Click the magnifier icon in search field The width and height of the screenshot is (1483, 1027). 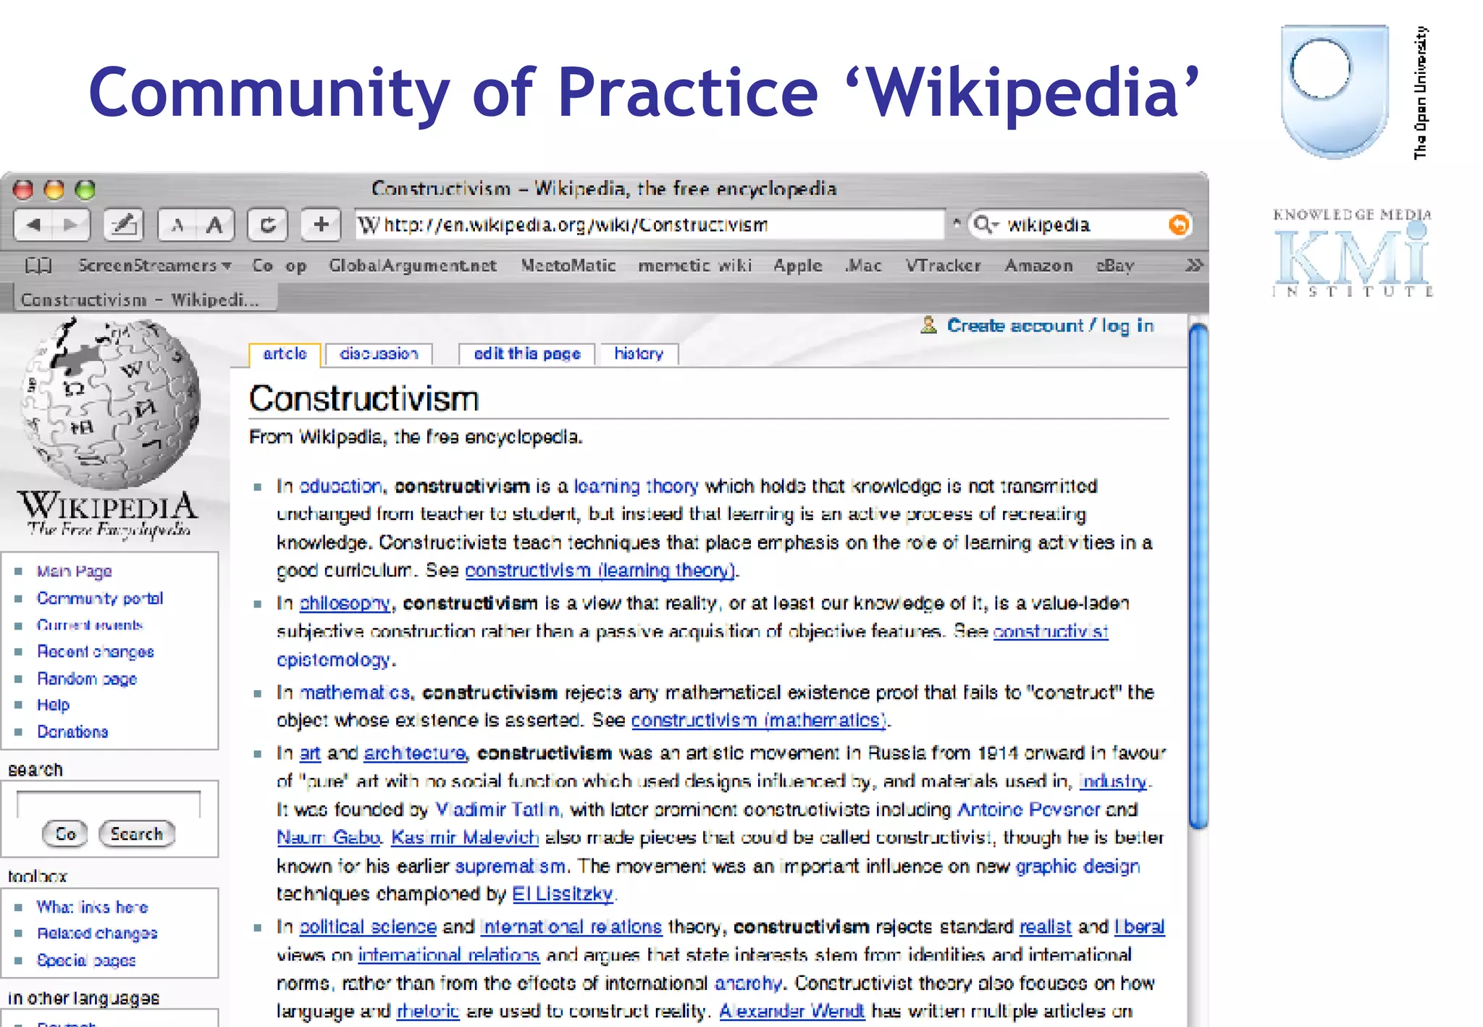tap(984, 225)
